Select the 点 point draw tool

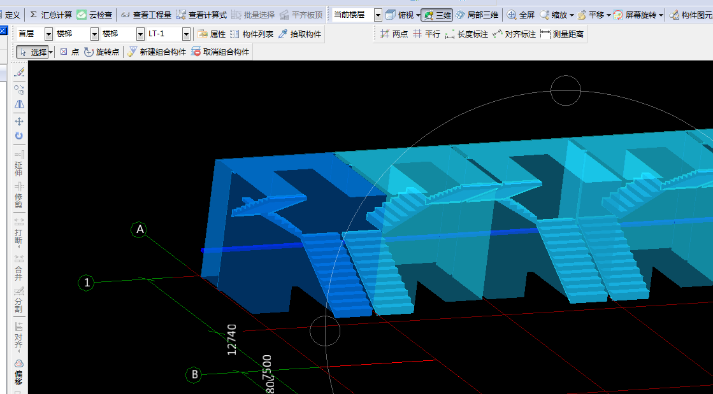pyautogui.click(x=69, y=52)
